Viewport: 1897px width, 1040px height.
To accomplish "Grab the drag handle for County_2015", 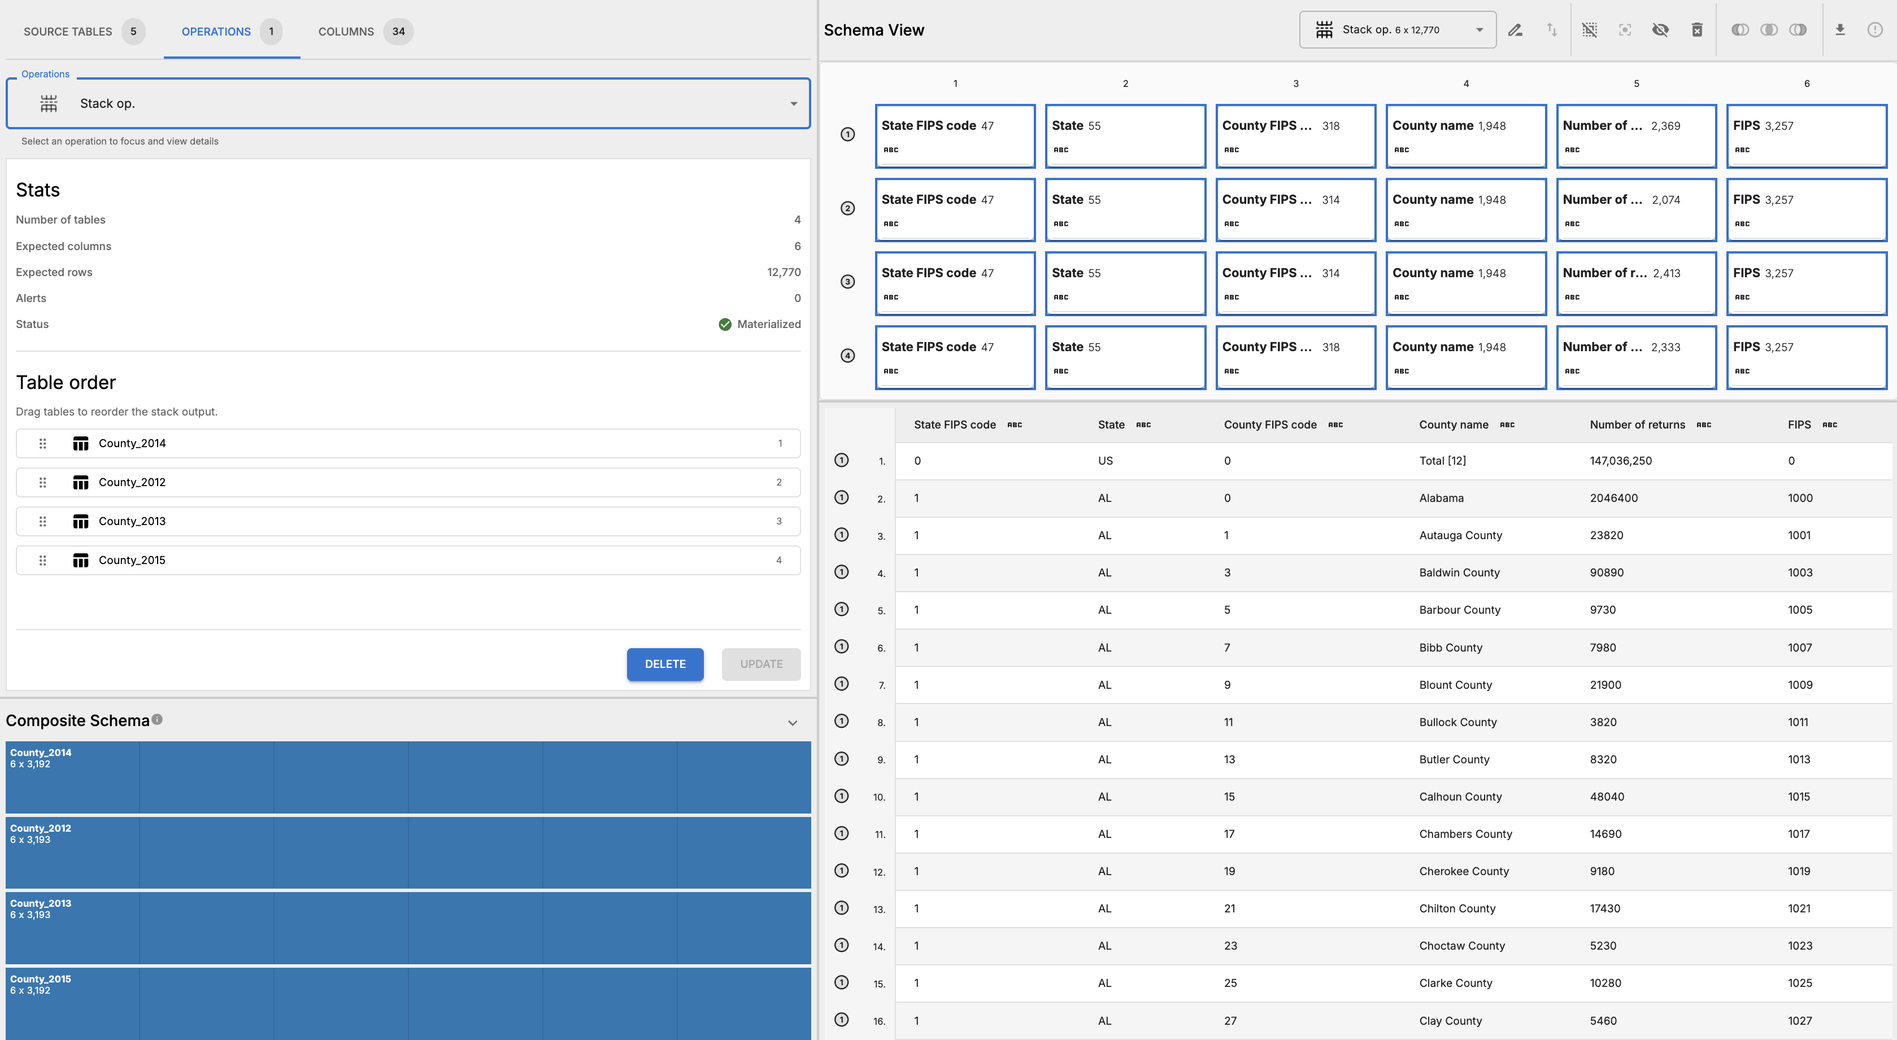I will click(43, 560).
